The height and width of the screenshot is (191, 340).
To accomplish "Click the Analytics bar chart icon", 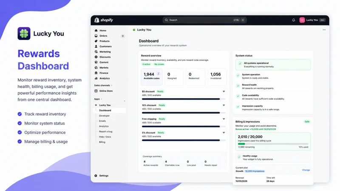I will pos(96,78).
